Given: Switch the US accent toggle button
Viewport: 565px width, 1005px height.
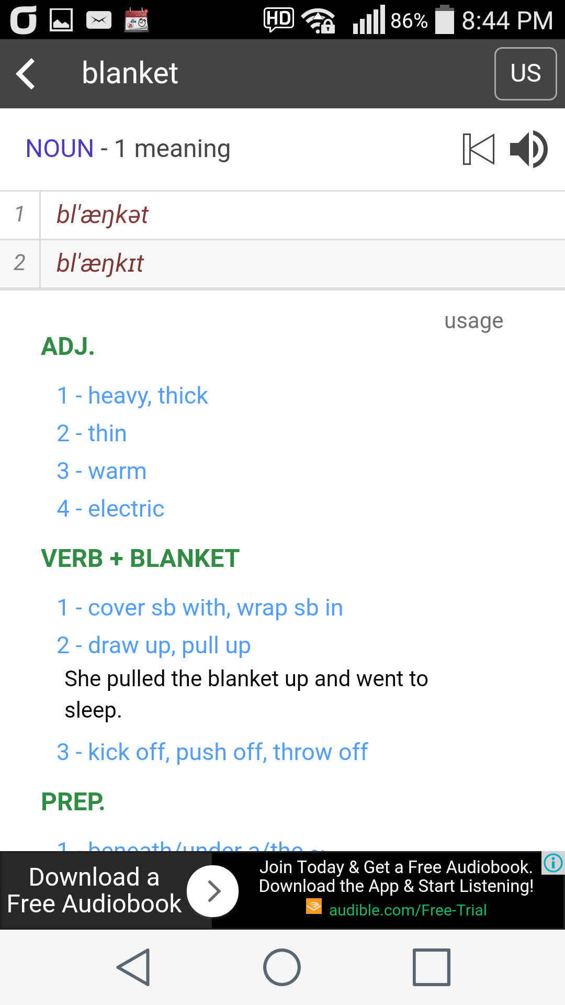Looking at the screenshot, I should 525,74.
